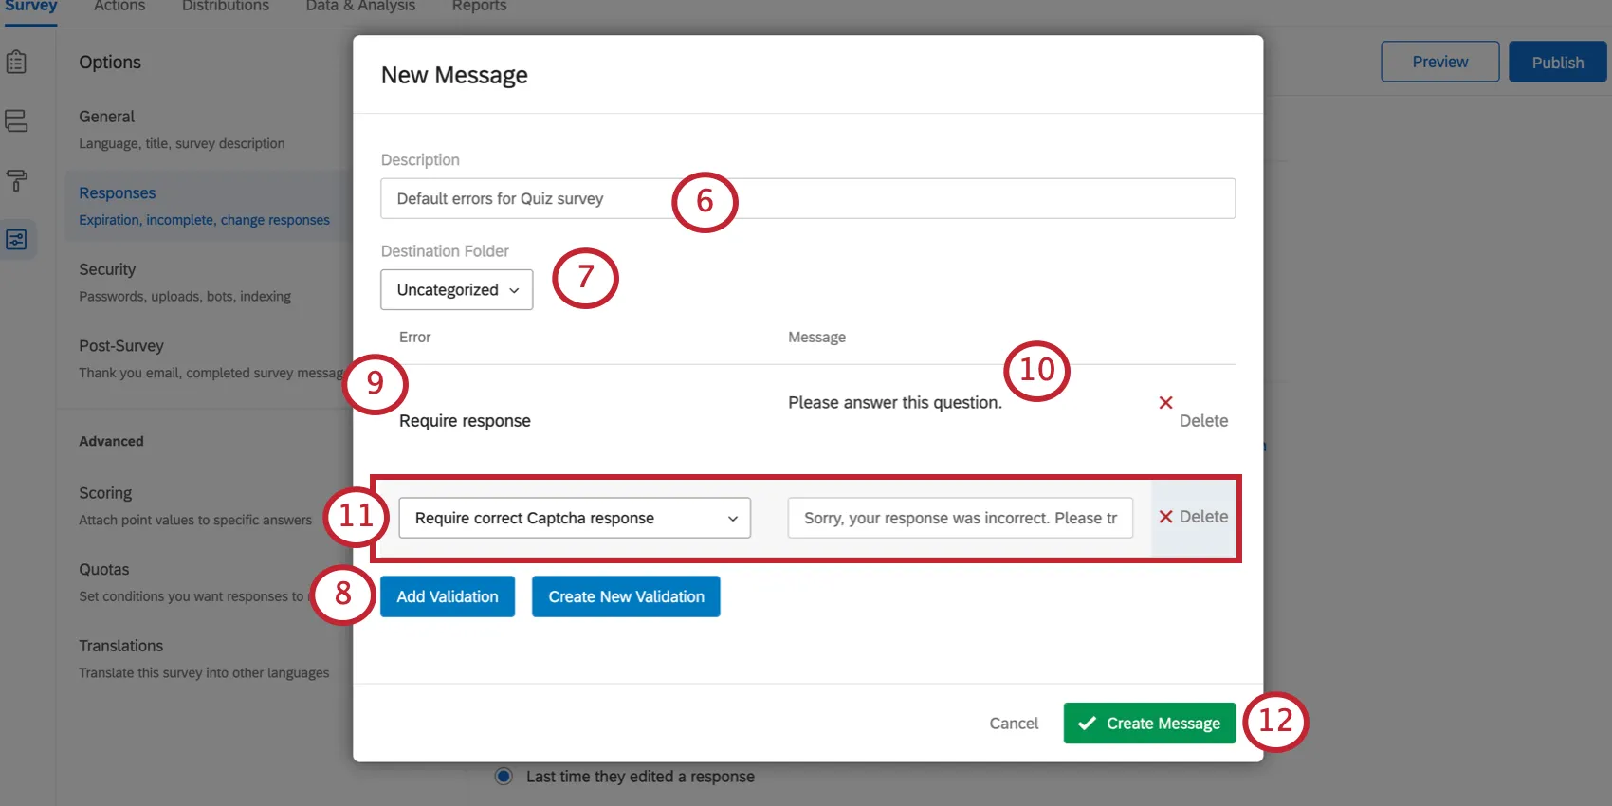Open the Data & Analysis tab
This screenshot has height=806, width=1612.
tap(360, 7)
